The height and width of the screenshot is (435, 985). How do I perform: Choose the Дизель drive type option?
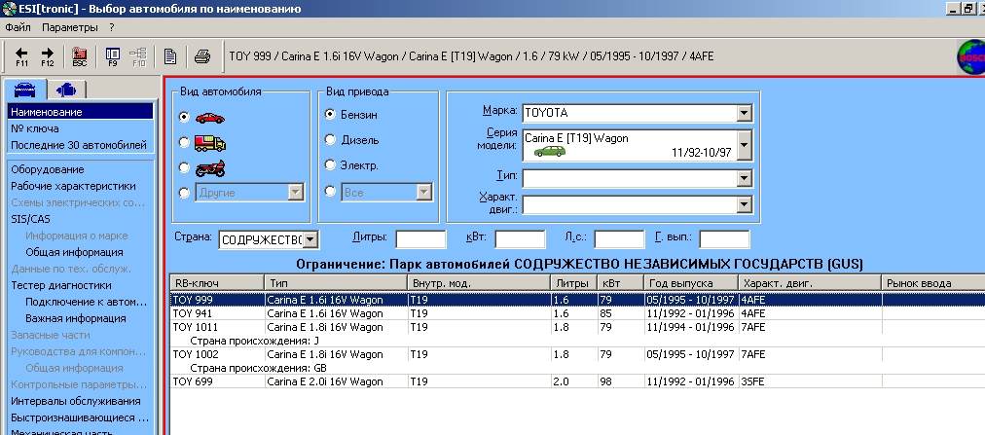pos(330,140)
